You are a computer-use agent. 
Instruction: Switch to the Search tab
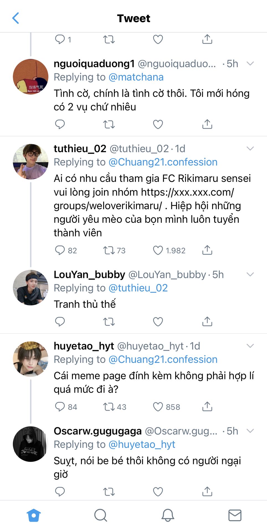pyautogui.click(x=100, y=515)
